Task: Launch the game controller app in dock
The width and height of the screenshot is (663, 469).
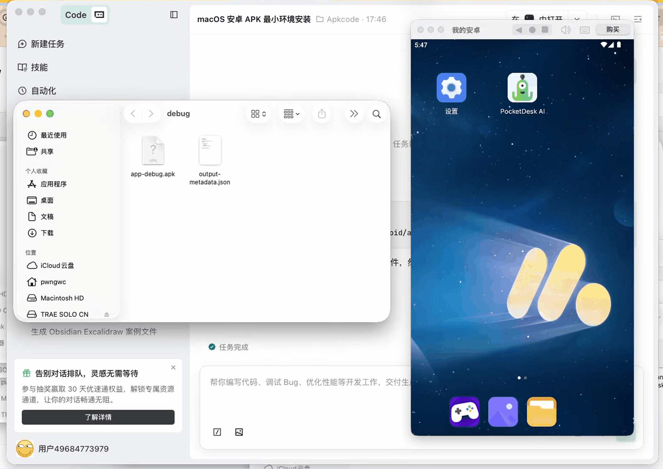Action: tap(464, 412)
